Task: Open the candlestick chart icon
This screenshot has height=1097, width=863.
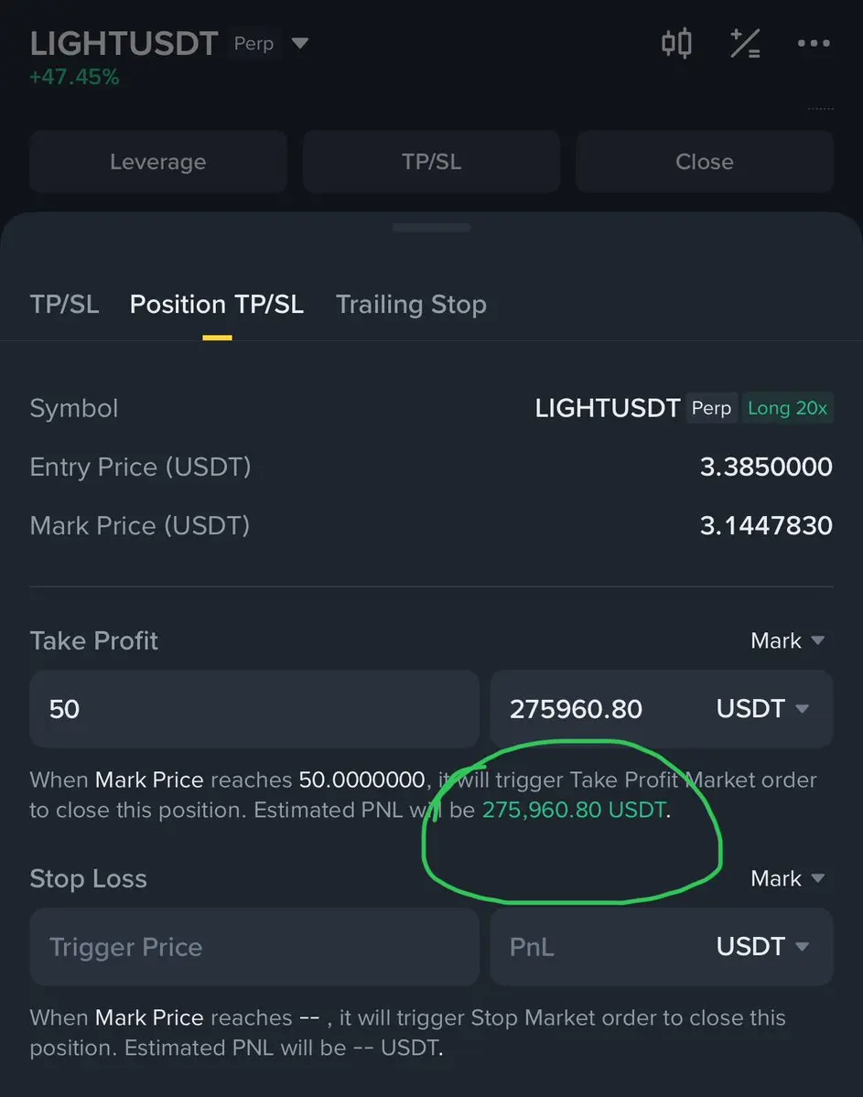Action: click(x=676, y=43)
